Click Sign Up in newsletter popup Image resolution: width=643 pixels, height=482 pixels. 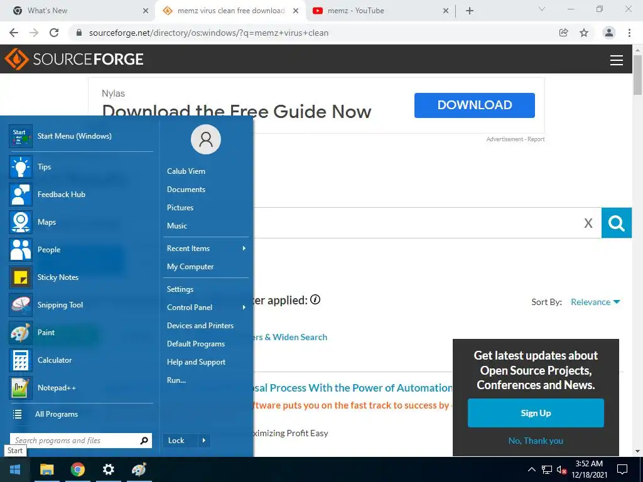(x=536, y=413)
